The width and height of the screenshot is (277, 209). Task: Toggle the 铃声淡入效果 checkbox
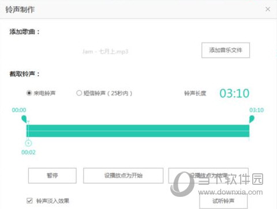pyautogui.click(x=29, y=201)
